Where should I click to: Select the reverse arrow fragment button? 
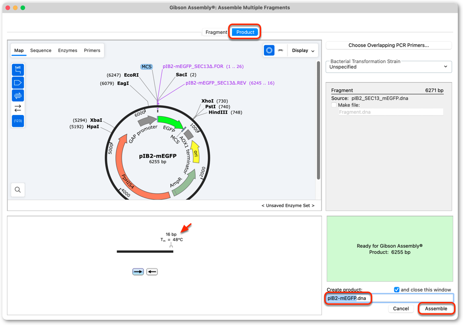pos(152,272)
